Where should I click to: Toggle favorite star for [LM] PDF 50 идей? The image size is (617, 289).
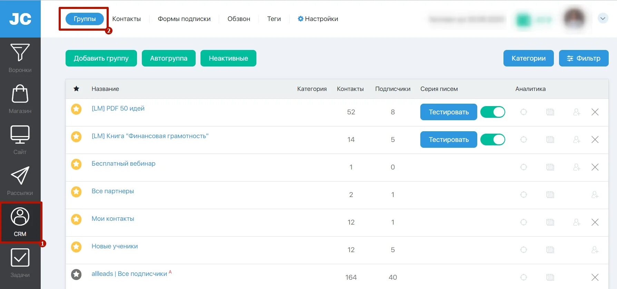click(x=76, y=109)
